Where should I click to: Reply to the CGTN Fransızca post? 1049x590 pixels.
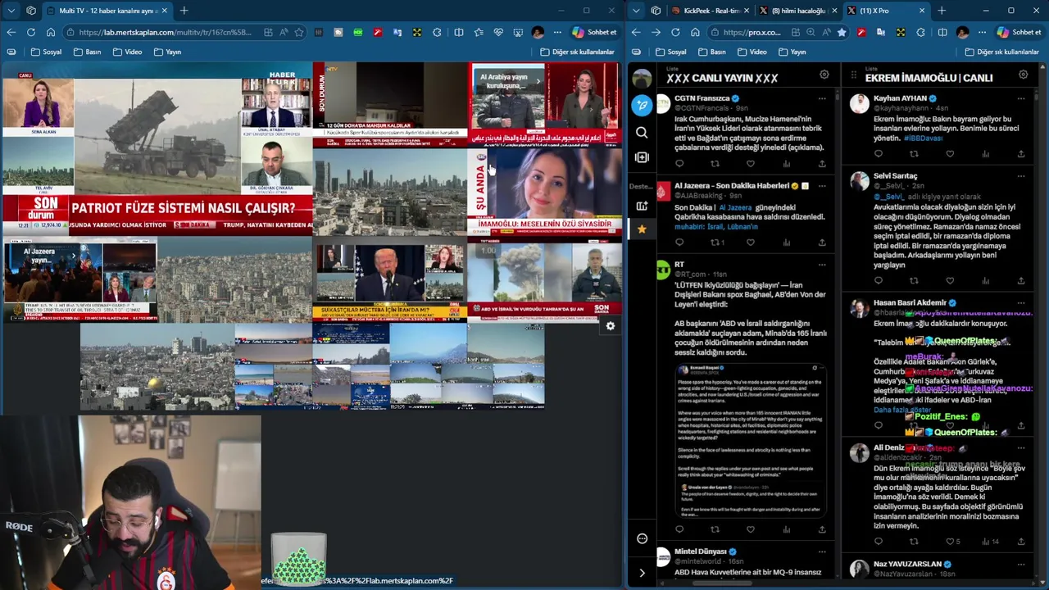(x=679, y=164)
